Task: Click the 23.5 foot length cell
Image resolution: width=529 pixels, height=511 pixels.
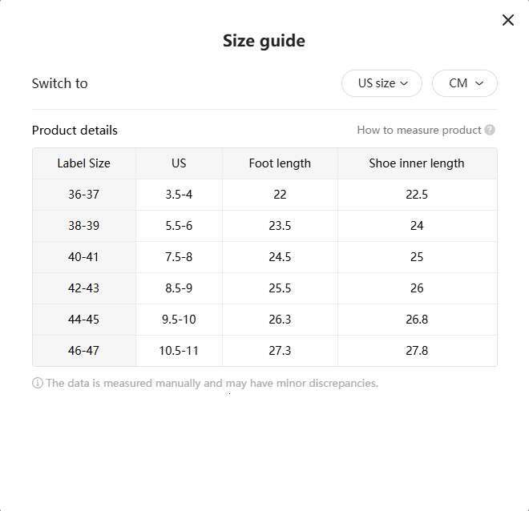Action: tap(280, 226)
